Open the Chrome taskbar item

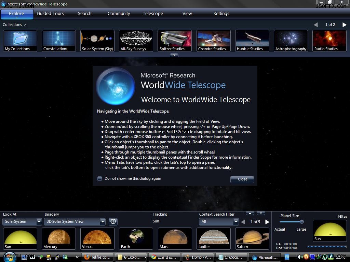click(x=164, y=257)
